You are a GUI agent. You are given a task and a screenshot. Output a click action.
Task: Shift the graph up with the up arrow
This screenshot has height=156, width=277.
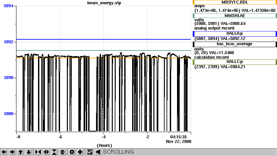[21, 152]
